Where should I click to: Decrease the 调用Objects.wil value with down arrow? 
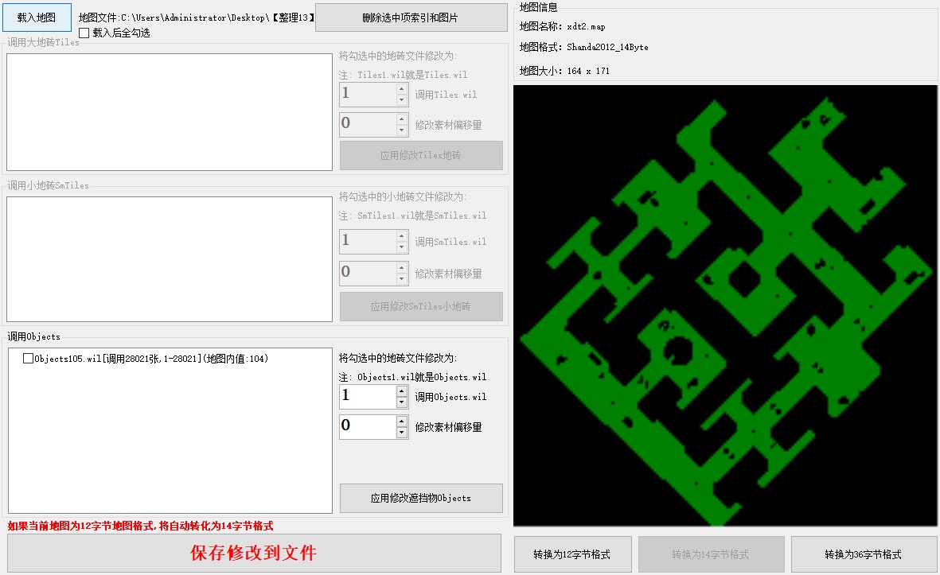pyautogui.click(x=402, y=402)
